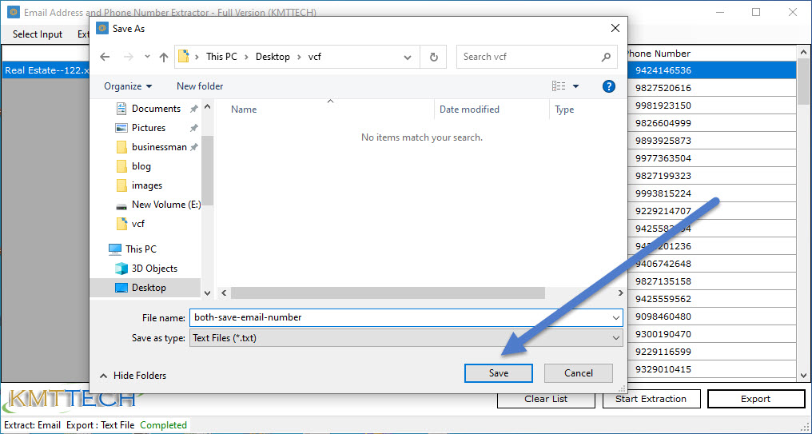The width and height of the screenshot is (812, 434).
Task: Open images folder in navigation pane
Action: [x=146, y=185]
